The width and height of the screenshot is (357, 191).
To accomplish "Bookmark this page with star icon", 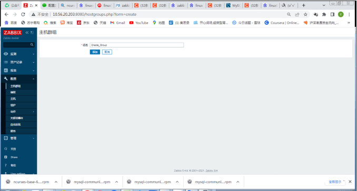I will tap(305, 15).
